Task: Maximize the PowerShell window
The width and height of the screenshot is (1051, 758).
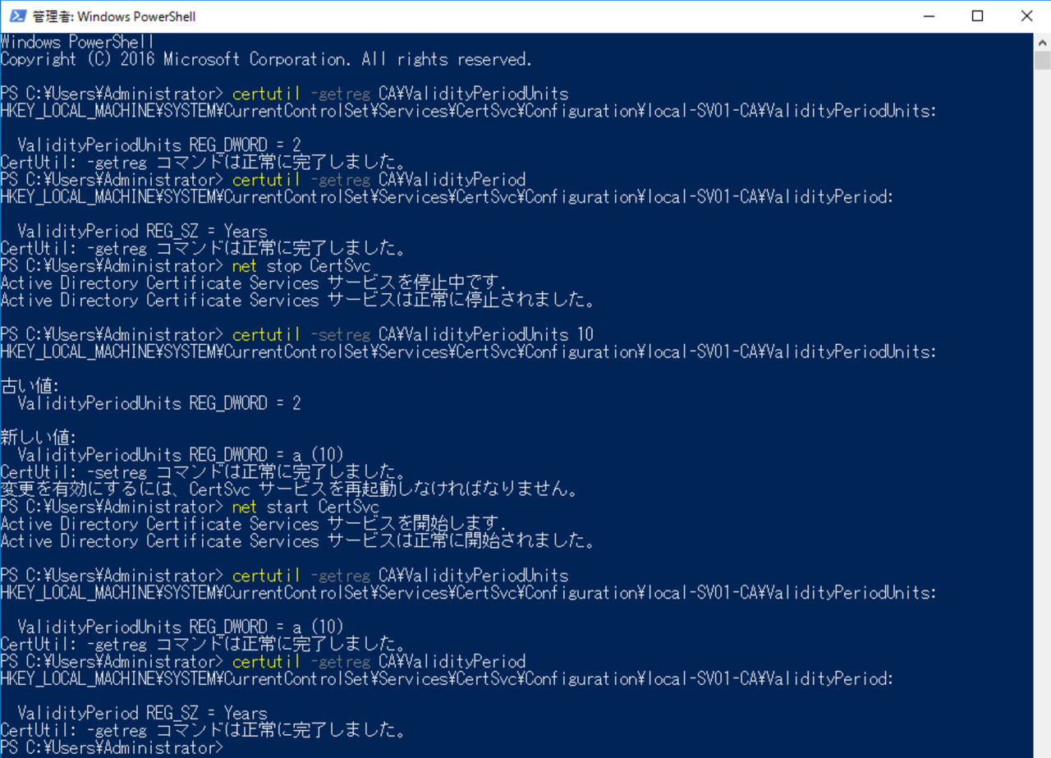Action: click(977, 16)
